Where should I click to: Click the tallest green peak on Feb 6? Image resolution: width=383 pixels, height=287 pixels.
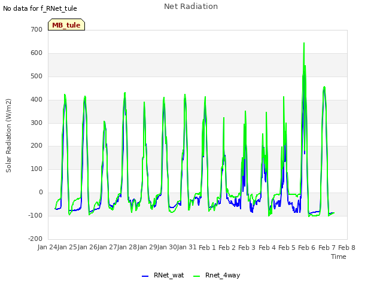click(304, 43)
